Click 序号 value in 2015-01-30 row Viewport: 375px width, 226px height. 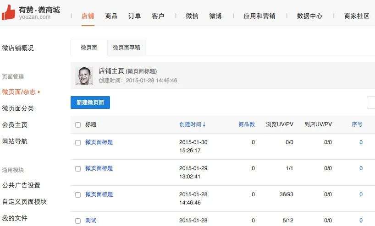(x=361, y=142)
